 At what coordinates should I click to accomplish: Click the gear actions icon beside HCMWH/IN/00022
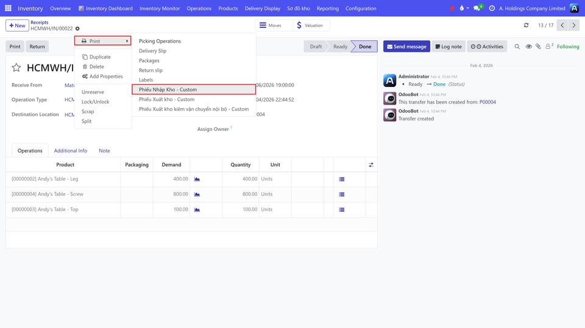[x=77, y=29]
